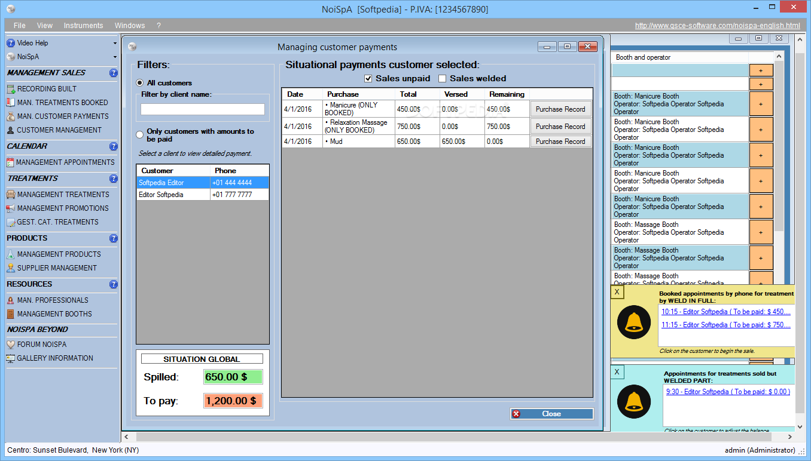Open the 10:15 Editor Softpedia appointment link
Screen dimensions: 811x461
(x=726, y=312)
